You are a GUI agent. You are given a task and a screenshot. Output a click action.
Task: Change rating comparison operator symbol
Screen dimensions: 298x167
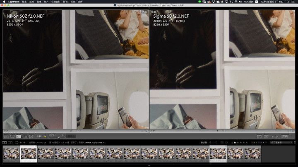pos(232,143)
